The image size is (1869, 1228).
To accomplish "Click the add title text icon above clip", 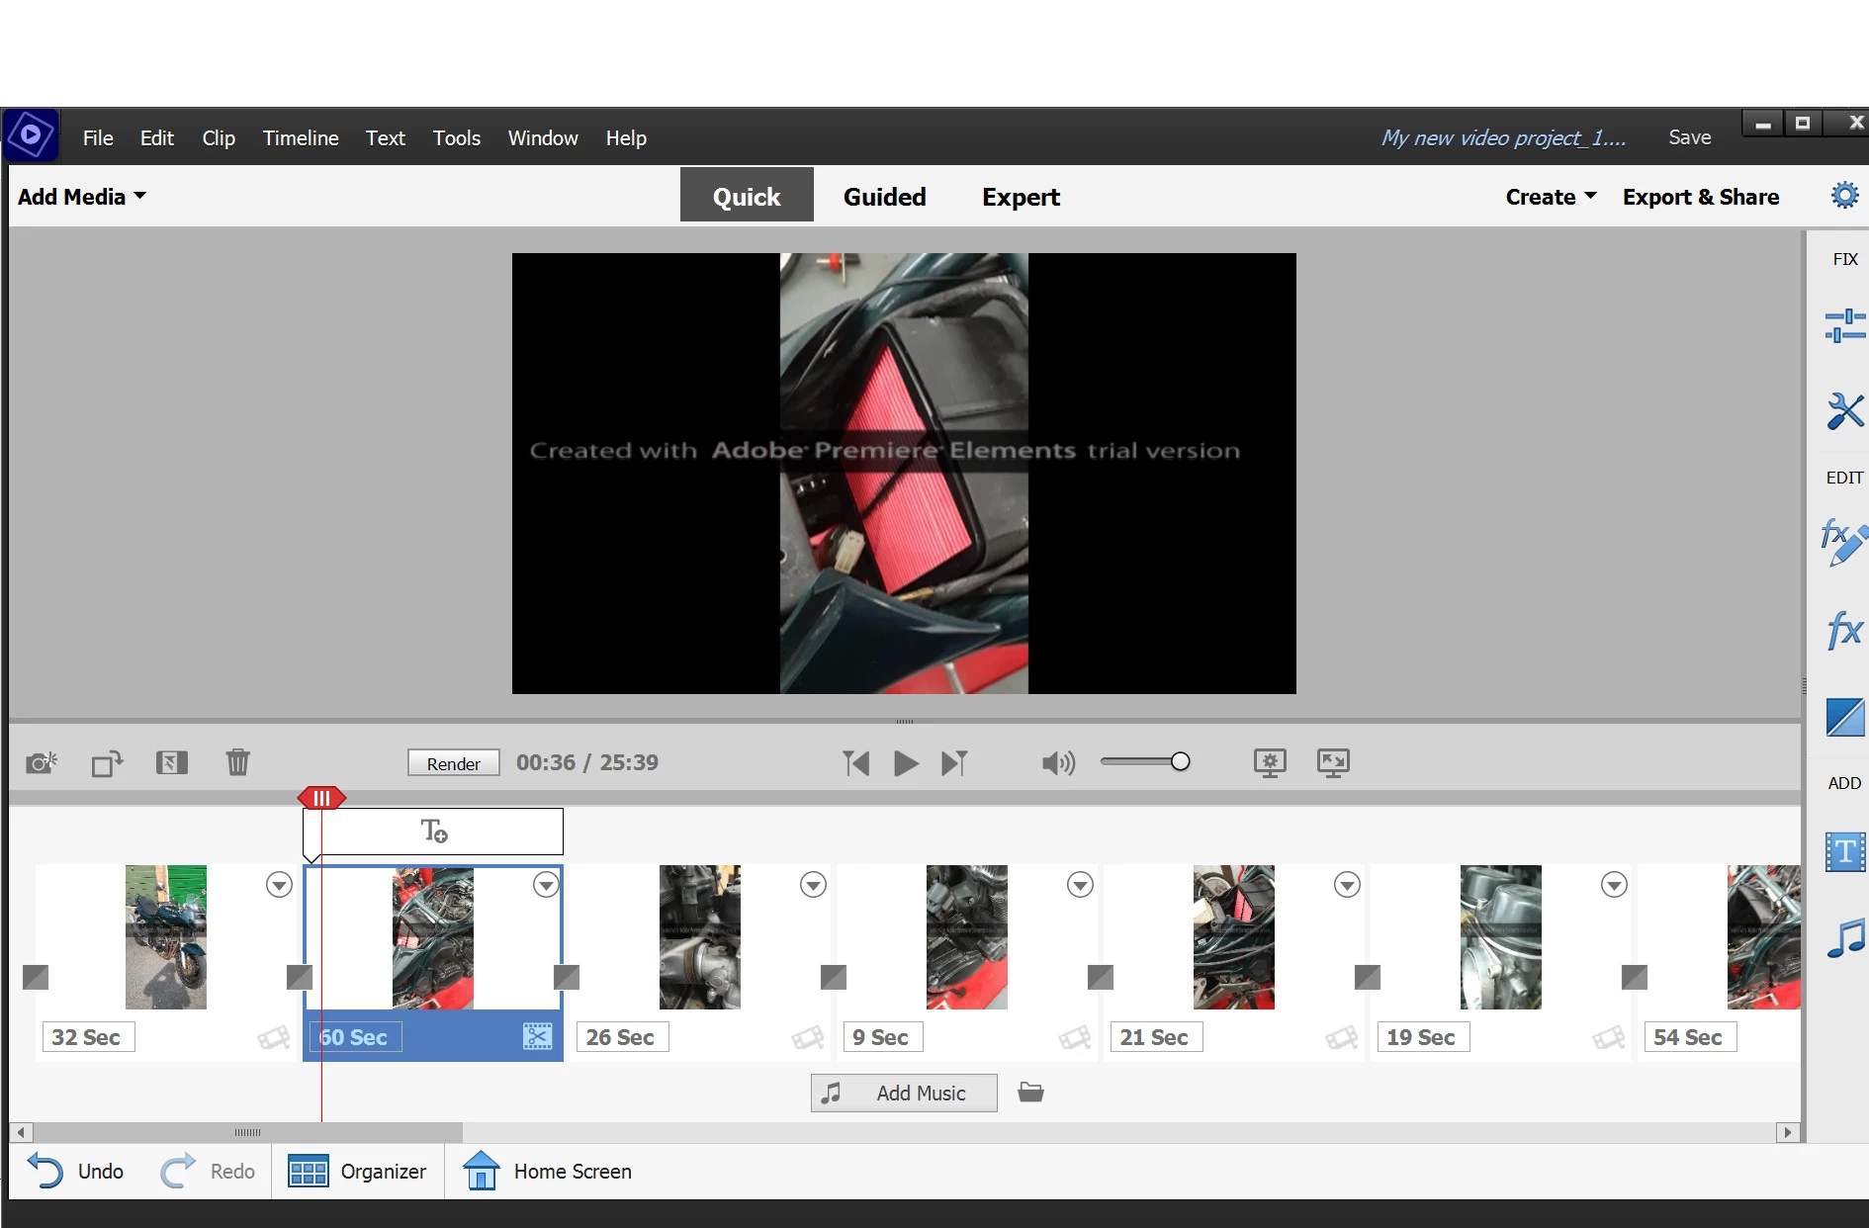I will 434,831.
